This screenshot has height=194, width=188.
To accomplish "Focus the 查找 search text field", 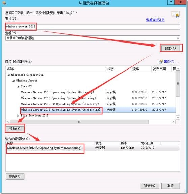I will [x=93, y=27].
